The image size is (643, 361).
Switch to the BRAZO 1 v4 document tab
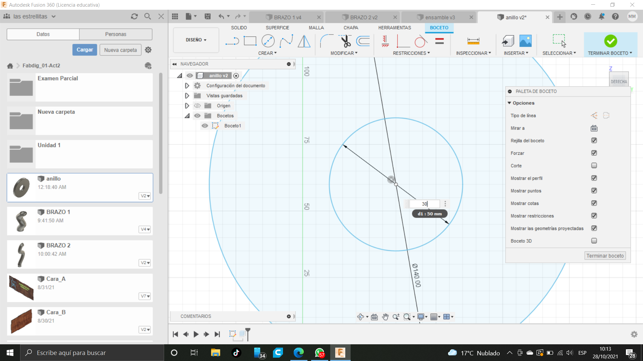pyautogui.click(x=287, y=17)
